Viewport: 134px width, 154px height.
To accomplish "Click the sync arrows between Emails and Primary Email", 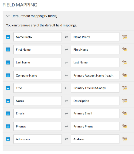I will 66,113.
